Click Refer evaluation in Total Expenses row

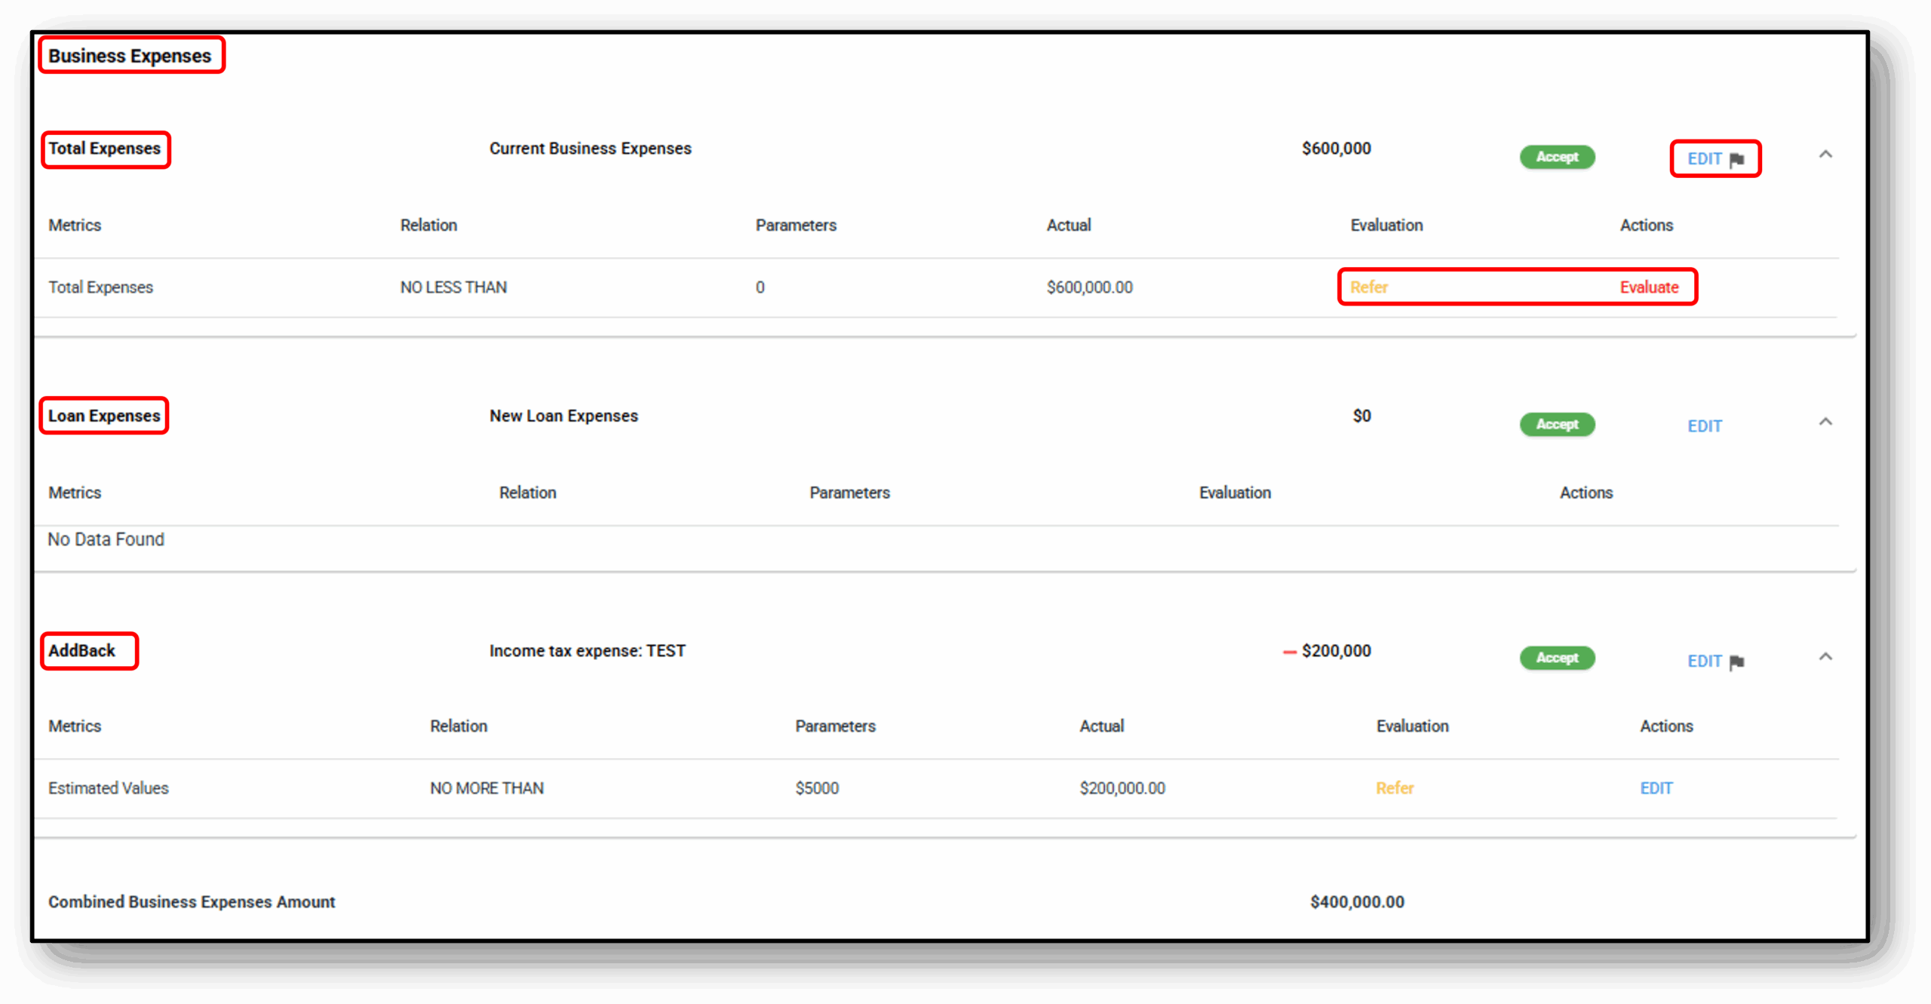pyautogui.click(x=1368, y=287)
